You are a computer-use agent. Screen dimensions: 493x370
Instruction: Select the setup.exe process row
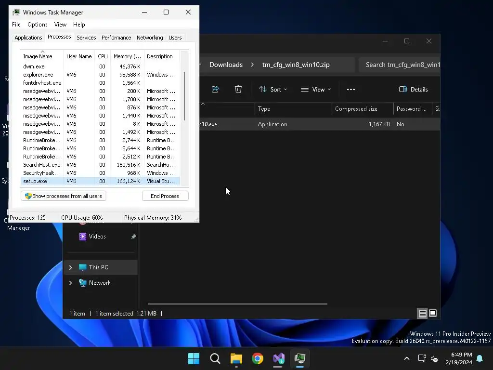(100, 181)
